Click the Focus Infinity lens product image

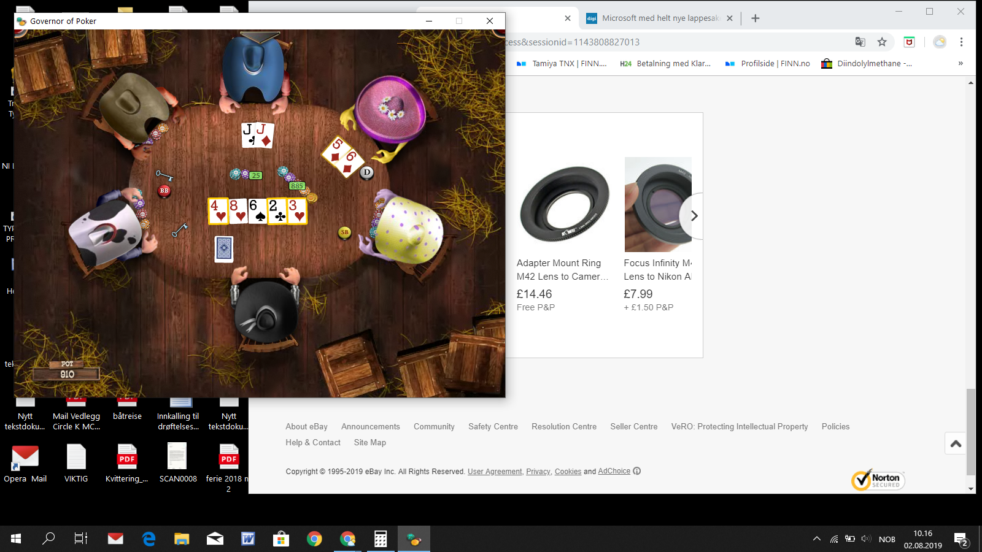point(658,205)
